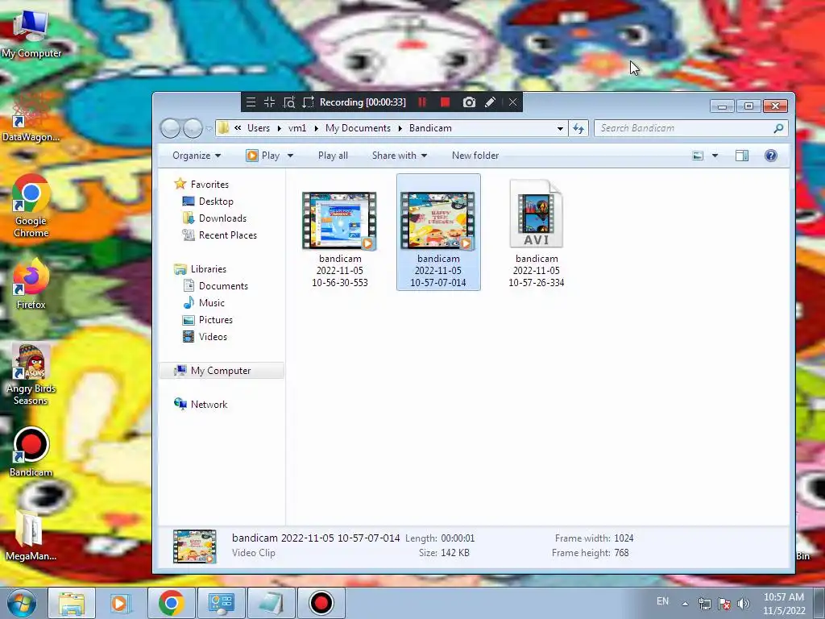The width and height of the screenshot is (825, 619).
Task: Click My Computer desktop icon
Action: pos(31,32)
